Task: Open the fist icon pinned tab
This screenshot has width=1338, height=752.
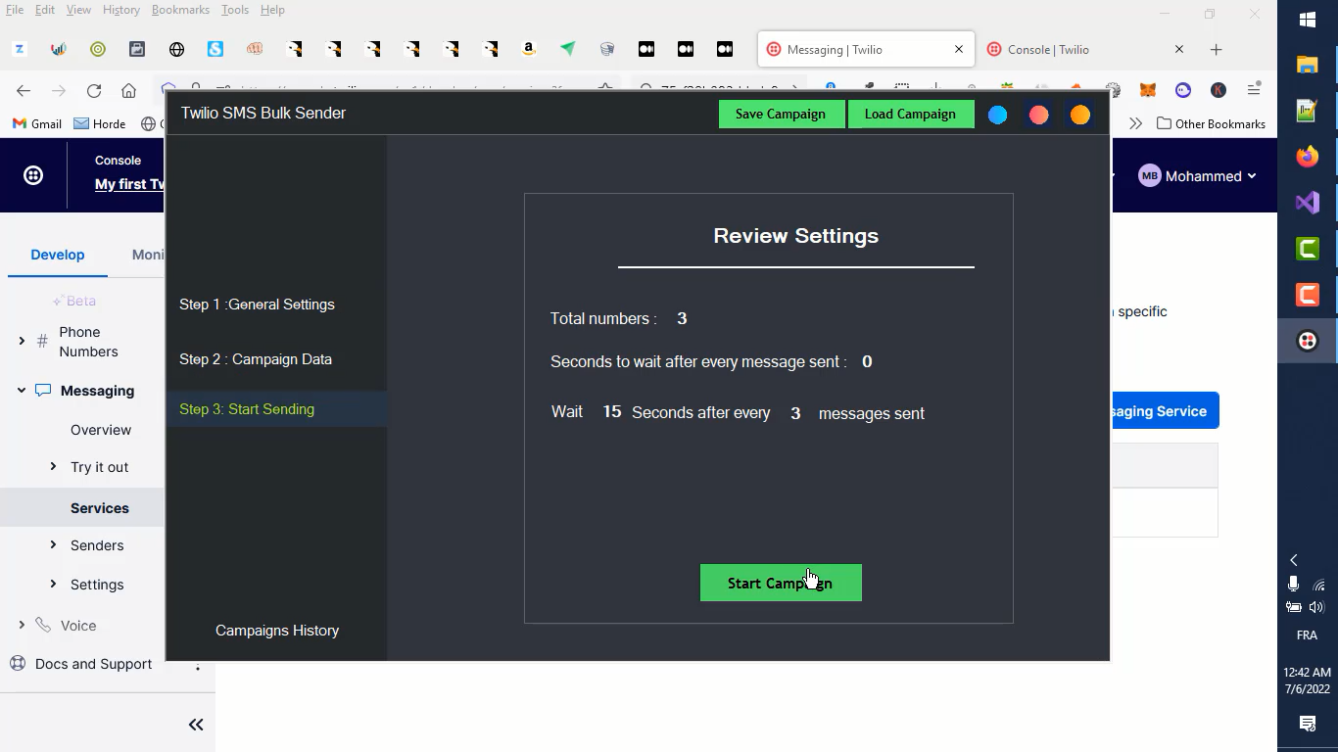Action: (x=255, y=49)
